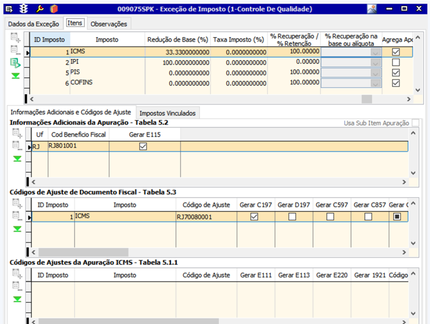
Task: Click the wrench tool icon in title bar
Action: point(39,9)
